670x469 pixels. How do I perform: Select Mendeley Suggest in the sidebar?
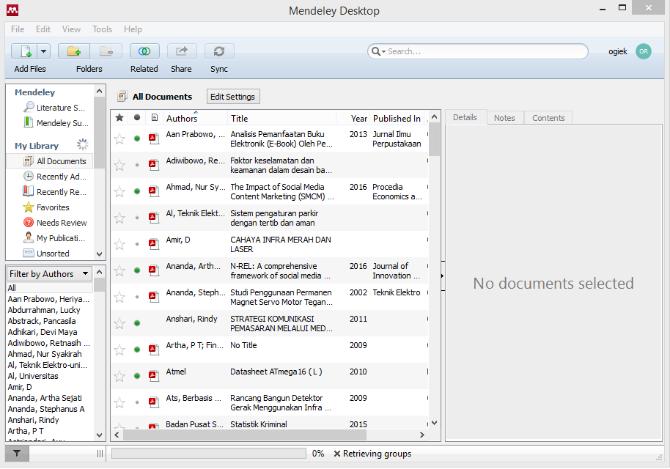pos(57,123)
